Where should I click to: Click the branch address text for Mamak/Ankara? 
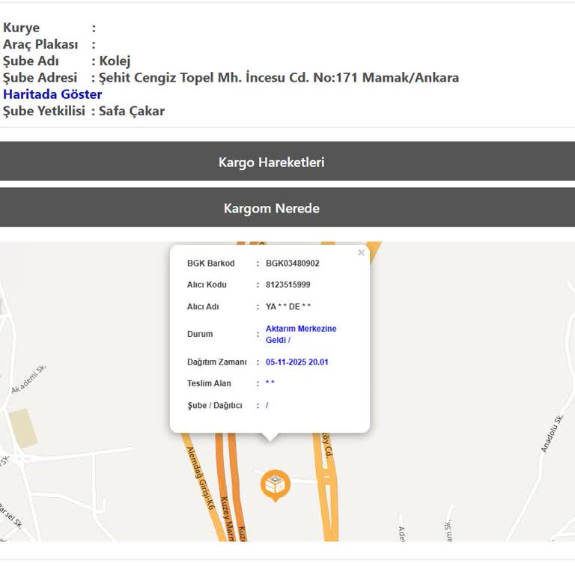(279, 78)
